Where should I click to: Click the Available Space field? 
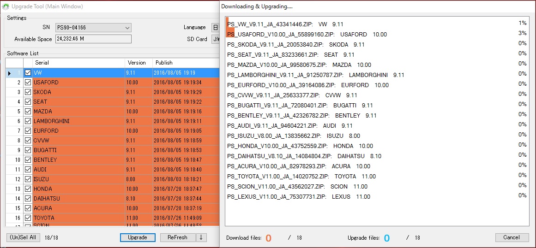[x=93, y=39]
